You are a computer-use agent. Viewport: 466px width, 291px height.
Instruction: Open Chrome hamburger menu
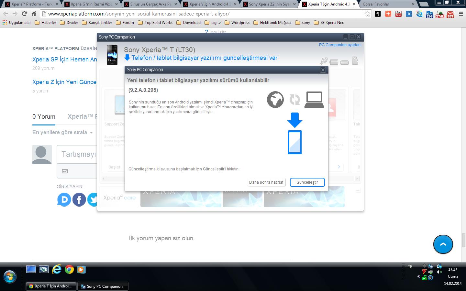tap(460, 14)
